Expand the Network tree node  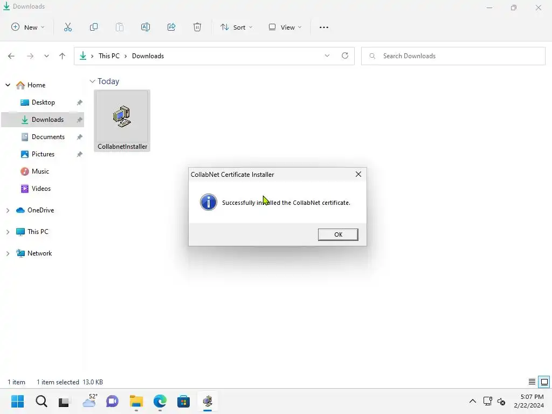(x=8, y=253)
